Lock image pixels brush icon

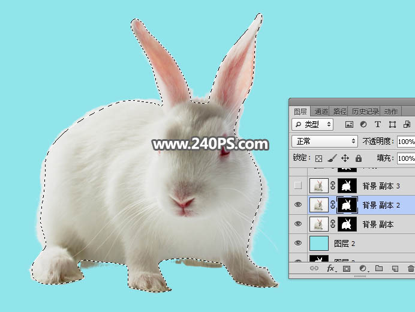click(332, 158)
